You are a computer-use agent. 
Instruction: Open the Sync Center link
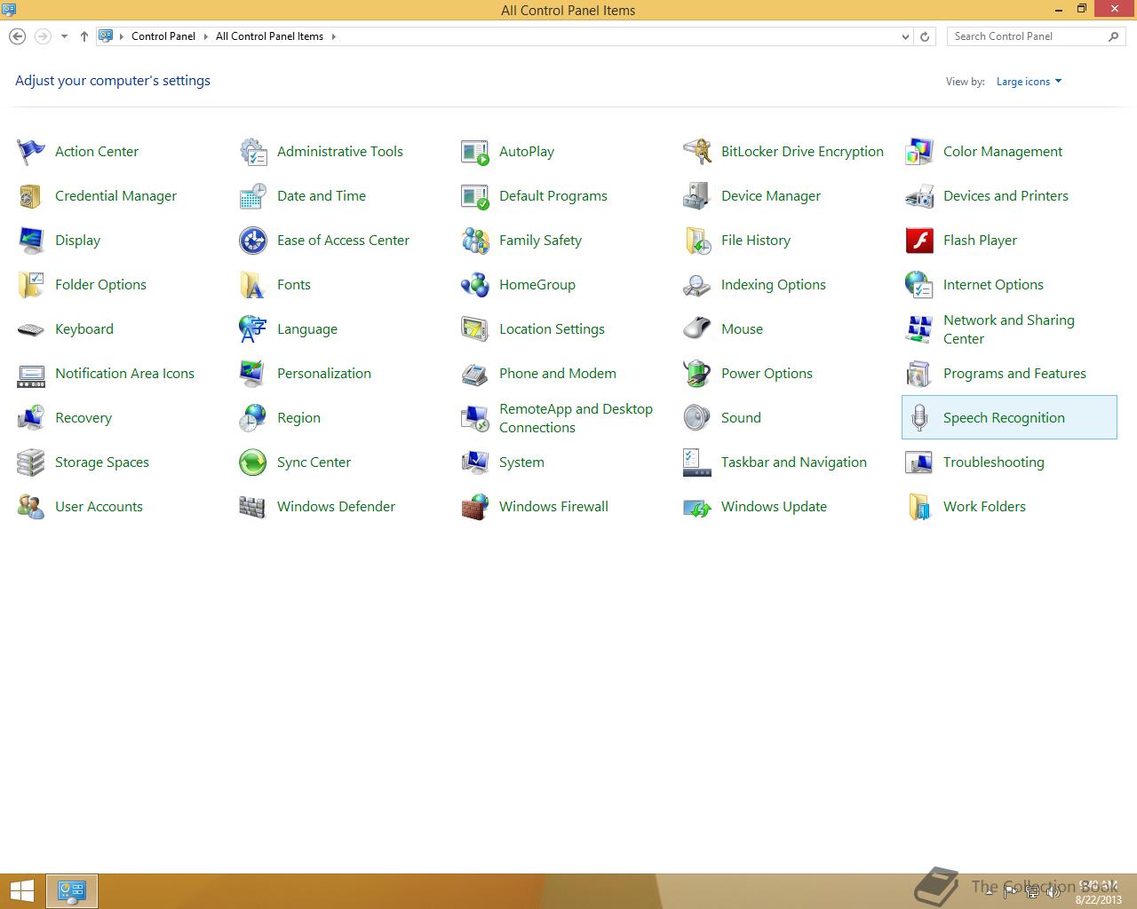314,462
